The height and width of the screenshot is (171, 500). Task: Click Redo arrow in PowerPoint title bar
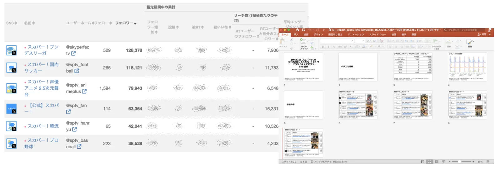[x=317, y=30]
